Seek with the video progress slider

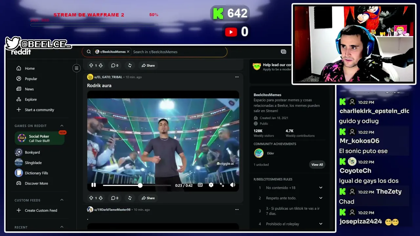(x=137, y=186)
